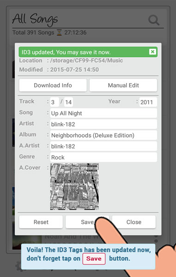176x277 pixels.
Task: Tap the album cover artwork thumbnail
Action: [74, 187]
